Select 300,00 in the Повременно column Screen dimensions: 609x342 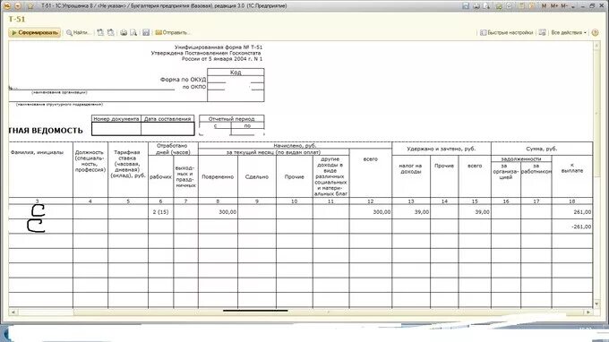coord(218,212)
